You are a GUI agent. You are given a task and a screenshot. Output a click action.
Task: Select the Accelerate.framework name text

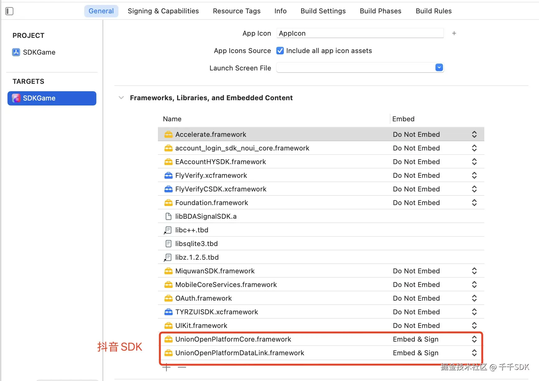tap(211, 134)
